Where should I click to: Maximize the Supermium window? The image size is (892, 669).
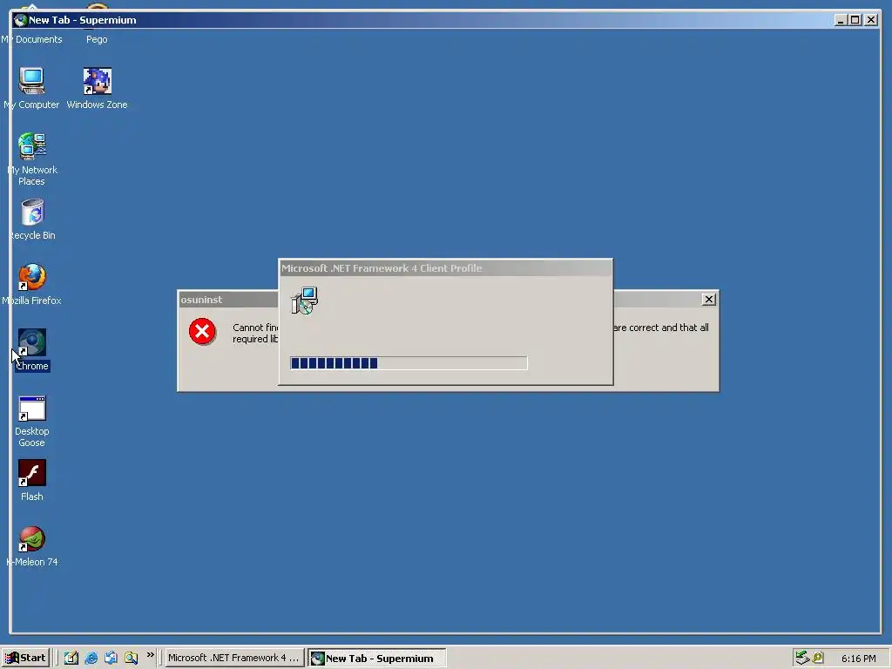855,20
